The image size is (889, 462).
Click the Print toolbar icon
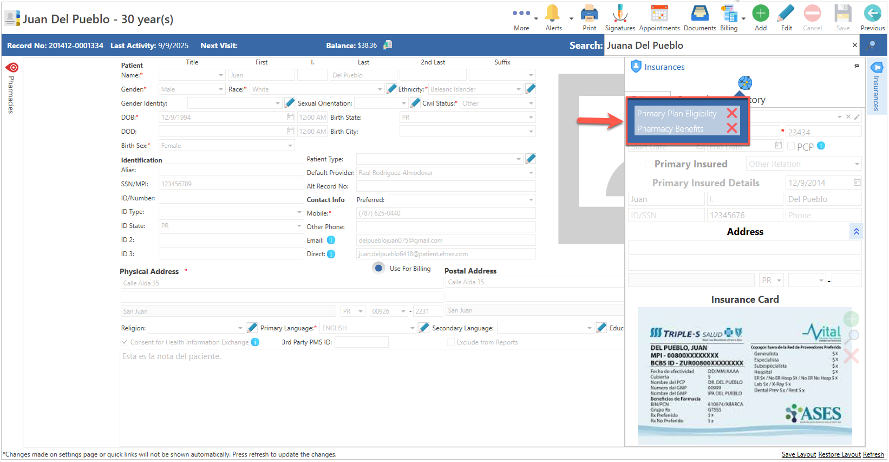click(x=589, y=18)
